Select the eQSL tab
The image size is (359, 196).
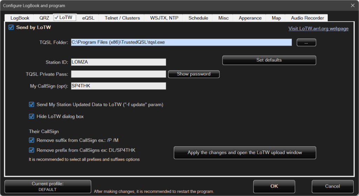point(88,18)
